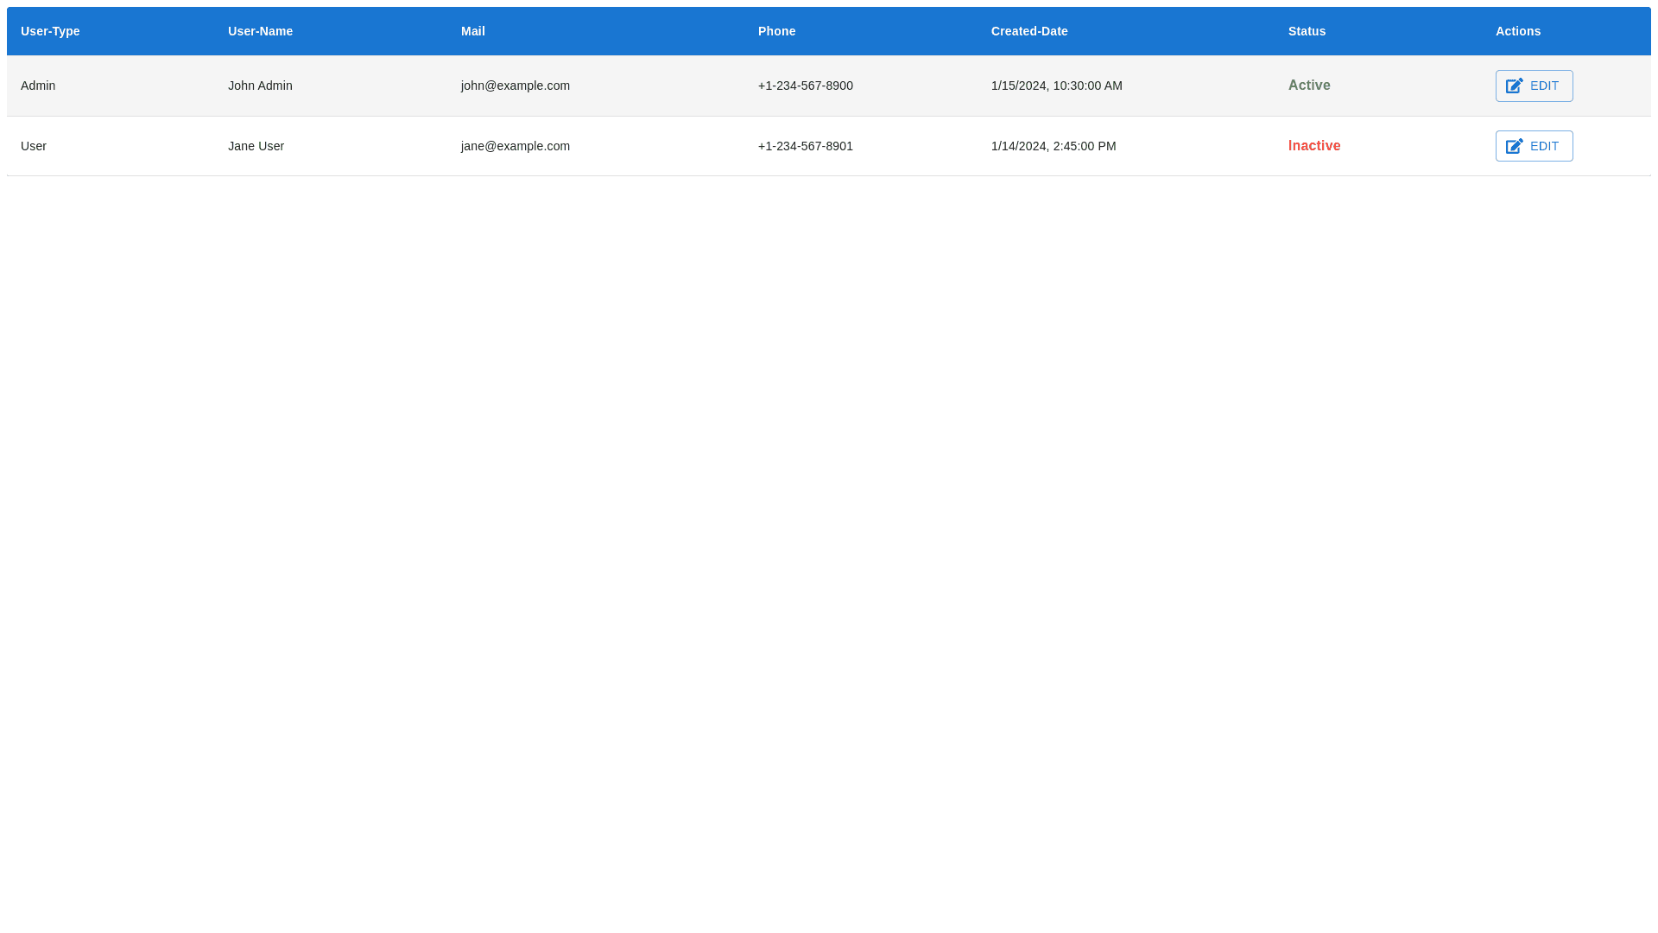Select the john@example.com email cell

point(515,86)
